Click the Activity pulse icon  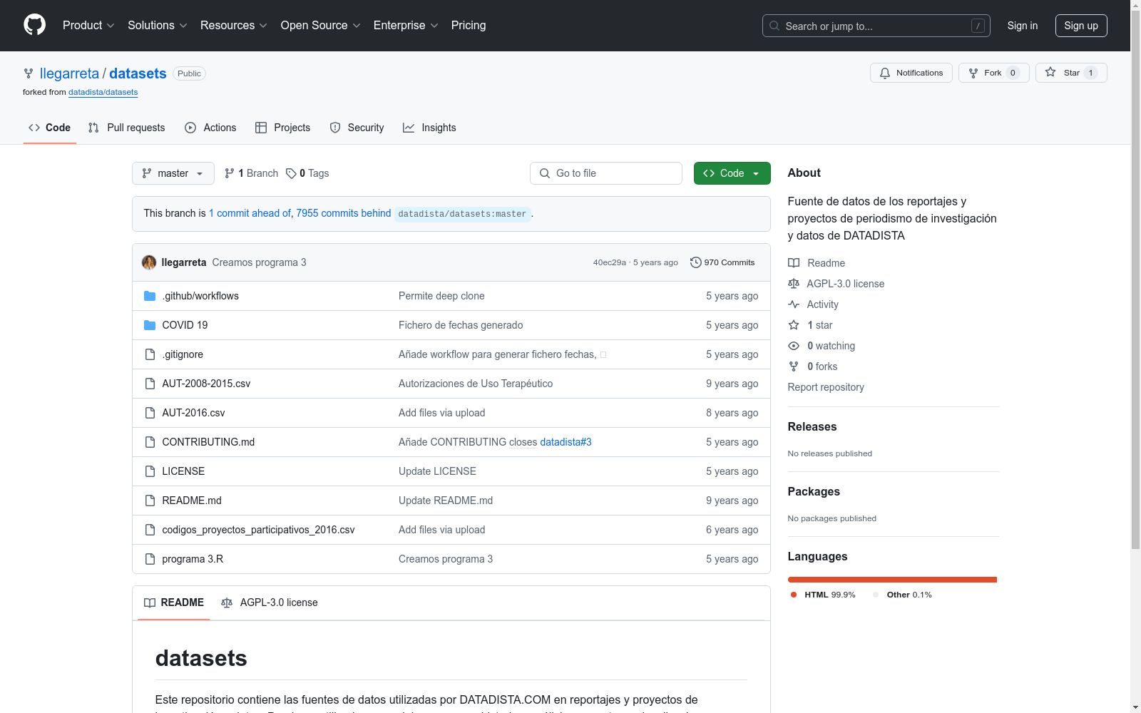click(794, 304)
